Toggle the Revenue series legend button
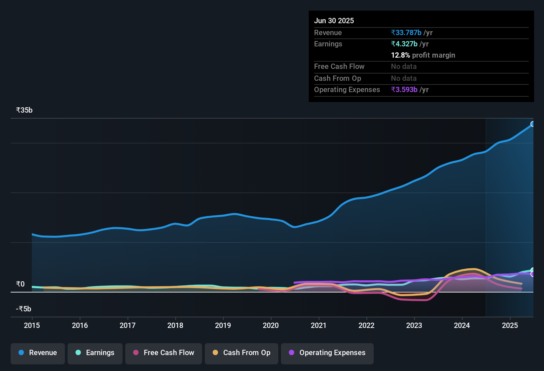This screenshot has height=371, width=544. coord(38,353)
